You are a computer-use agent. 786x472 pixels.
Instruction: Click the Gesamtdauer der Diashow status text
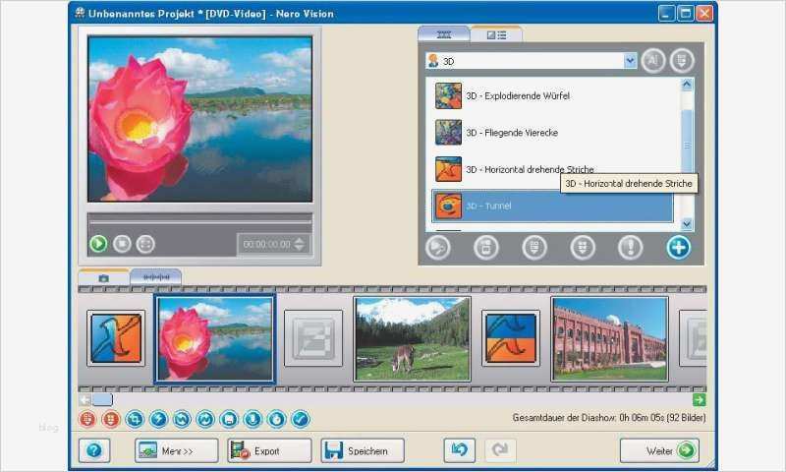(608, 418)
